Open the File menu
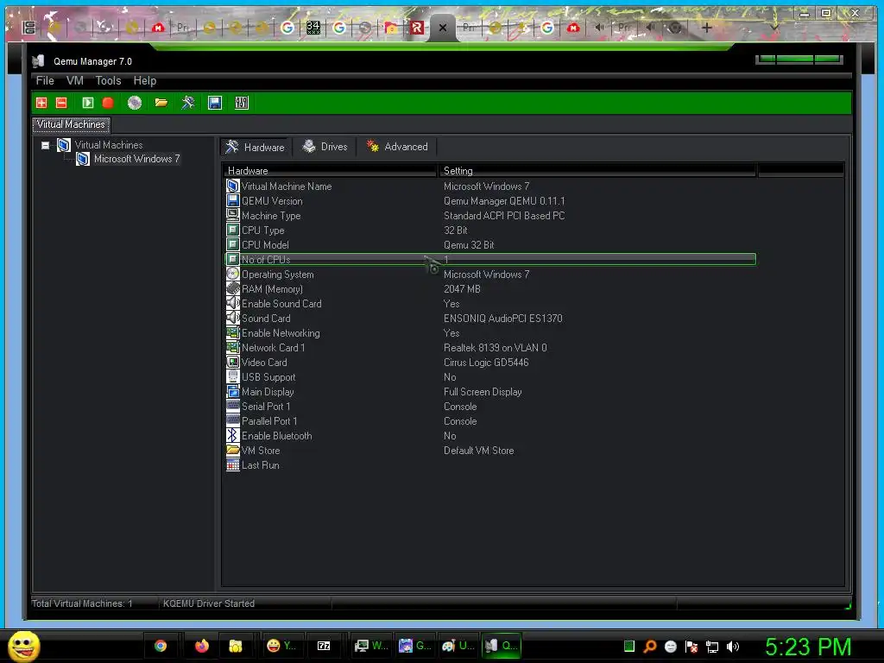Viewport: 884px width, 663px height. (45, 80)
